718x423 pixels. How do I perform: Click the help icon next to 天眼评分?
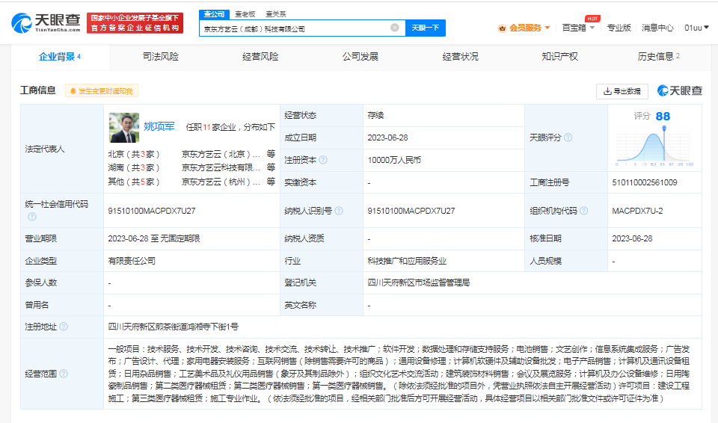pos(568,138)
